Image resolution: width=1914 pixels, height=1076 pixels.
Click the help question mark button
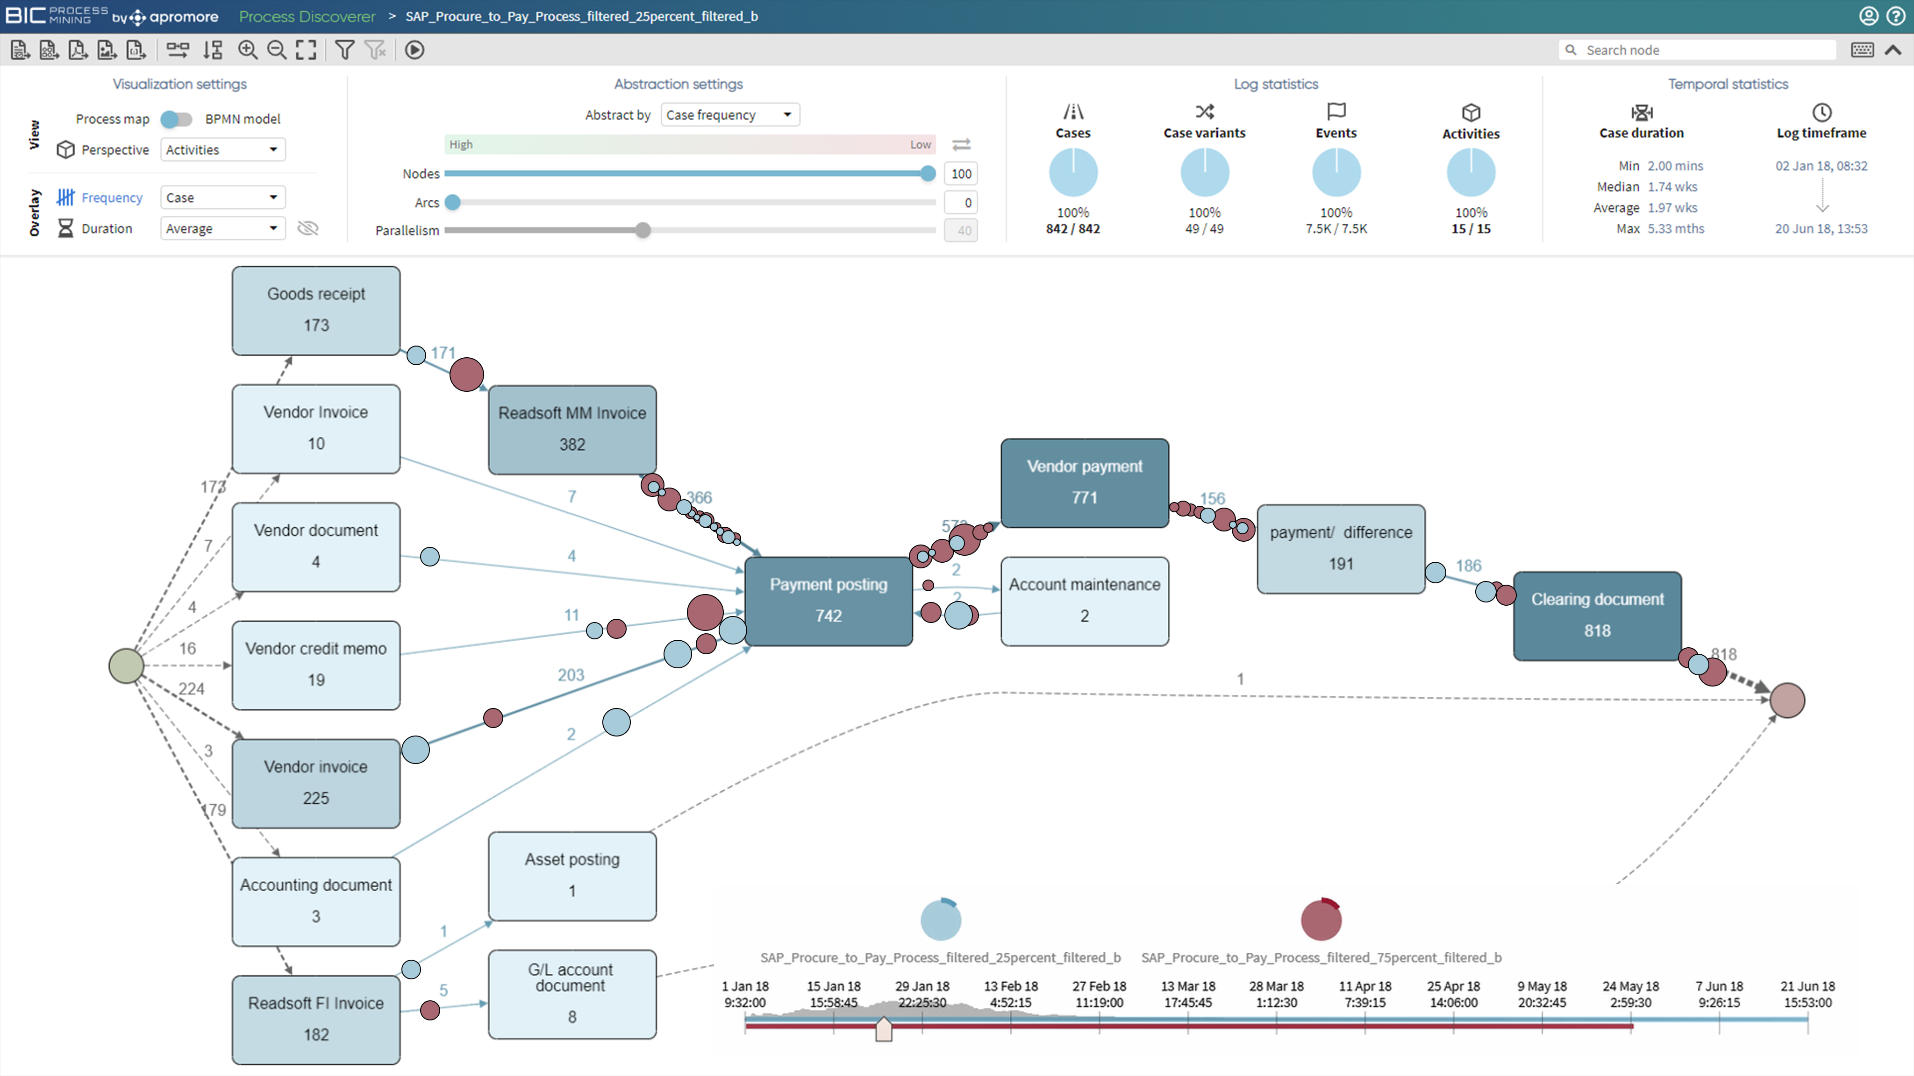click(1897, 15)
